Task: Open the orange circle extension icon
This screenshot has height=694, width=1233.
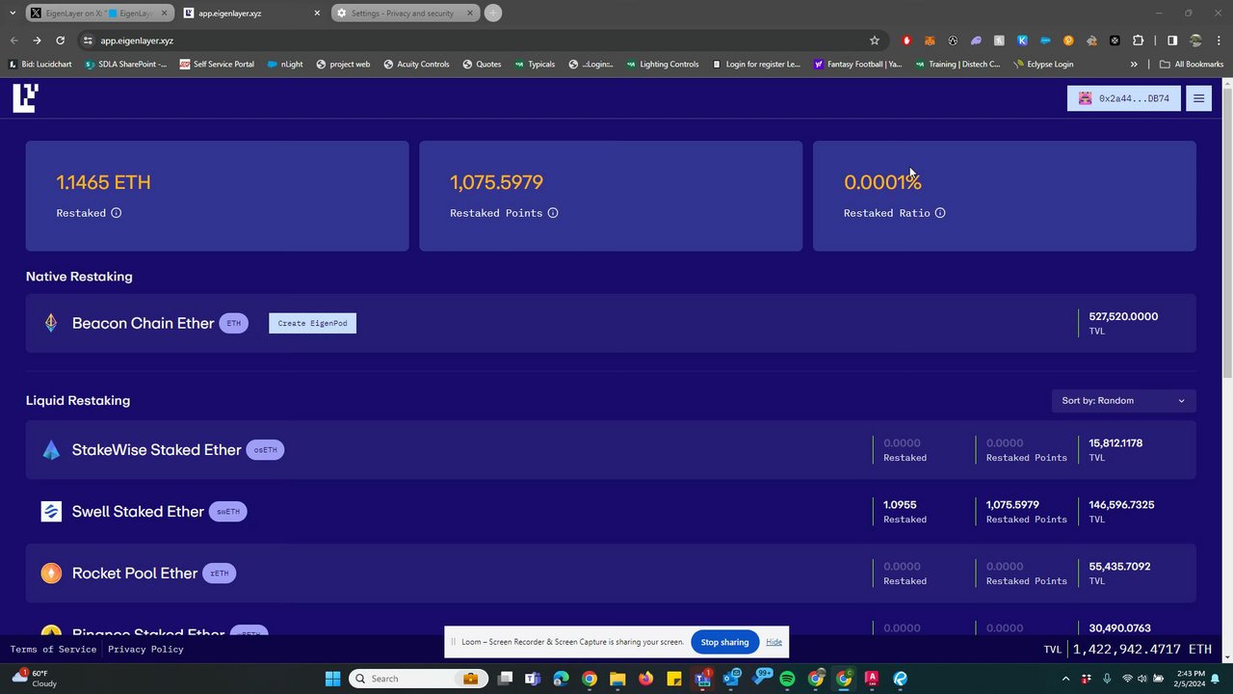Action: tap(1068, 40)
